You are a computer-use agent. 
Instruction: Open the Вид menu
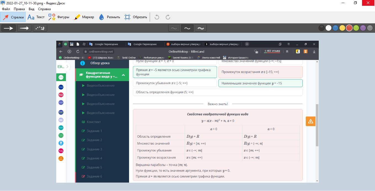31,9
